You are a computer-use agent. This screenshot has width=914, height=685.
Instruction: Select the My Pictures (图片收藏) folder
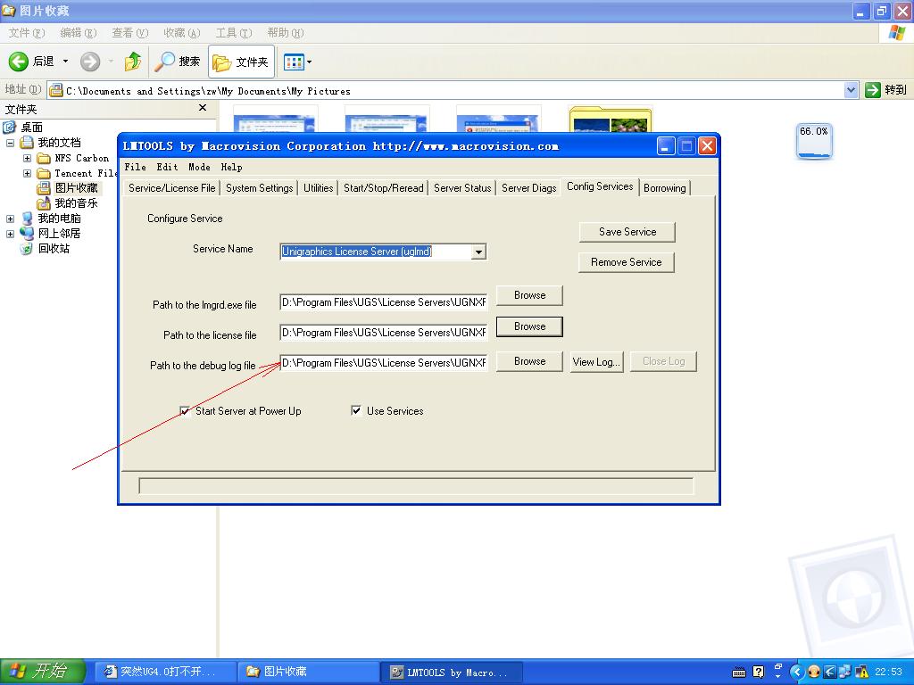(x=77, y=187)
